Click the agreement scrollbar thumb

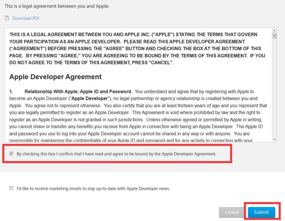[274, 36]
